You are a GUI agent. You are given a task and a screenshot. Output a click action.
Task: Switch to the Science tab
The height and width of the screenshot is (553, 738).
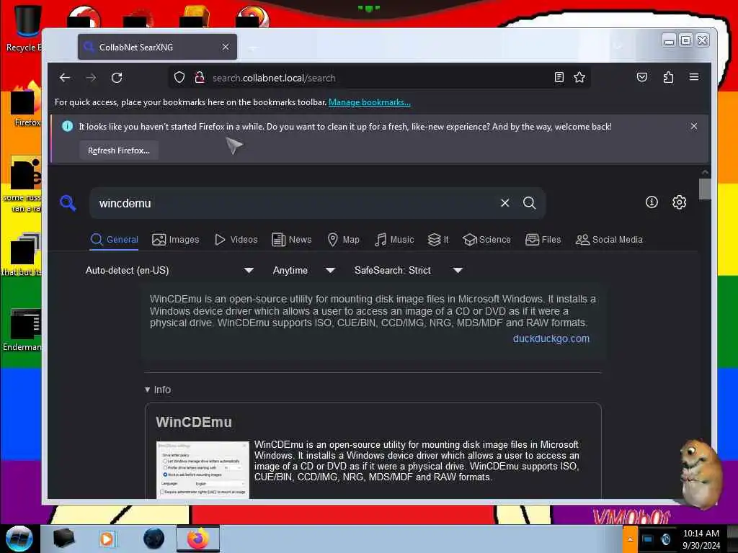486,239
